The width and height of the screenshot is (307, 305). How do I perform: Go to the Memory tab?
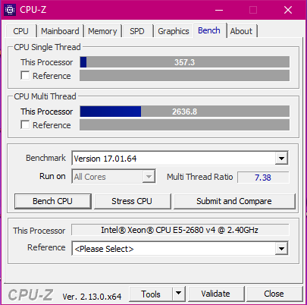[102, 31]
